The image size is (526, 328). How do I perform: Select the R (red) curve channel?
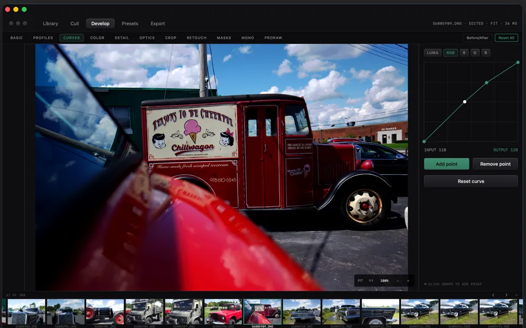[464, 52]
